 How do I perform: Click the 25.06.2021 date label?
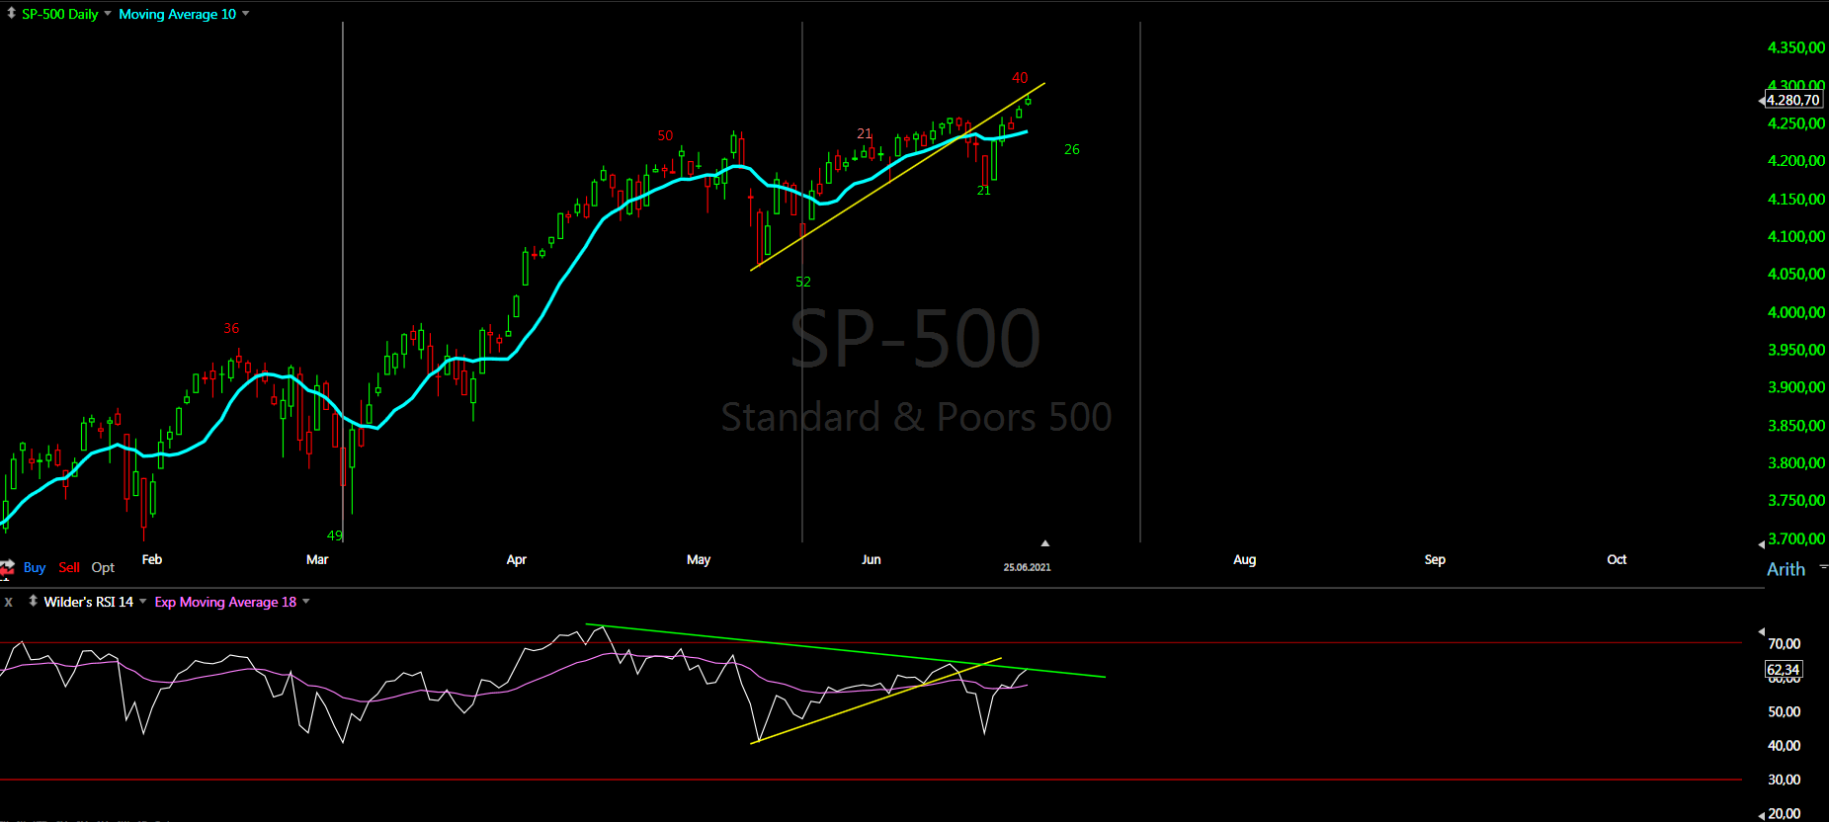[x=1027, y=567]
